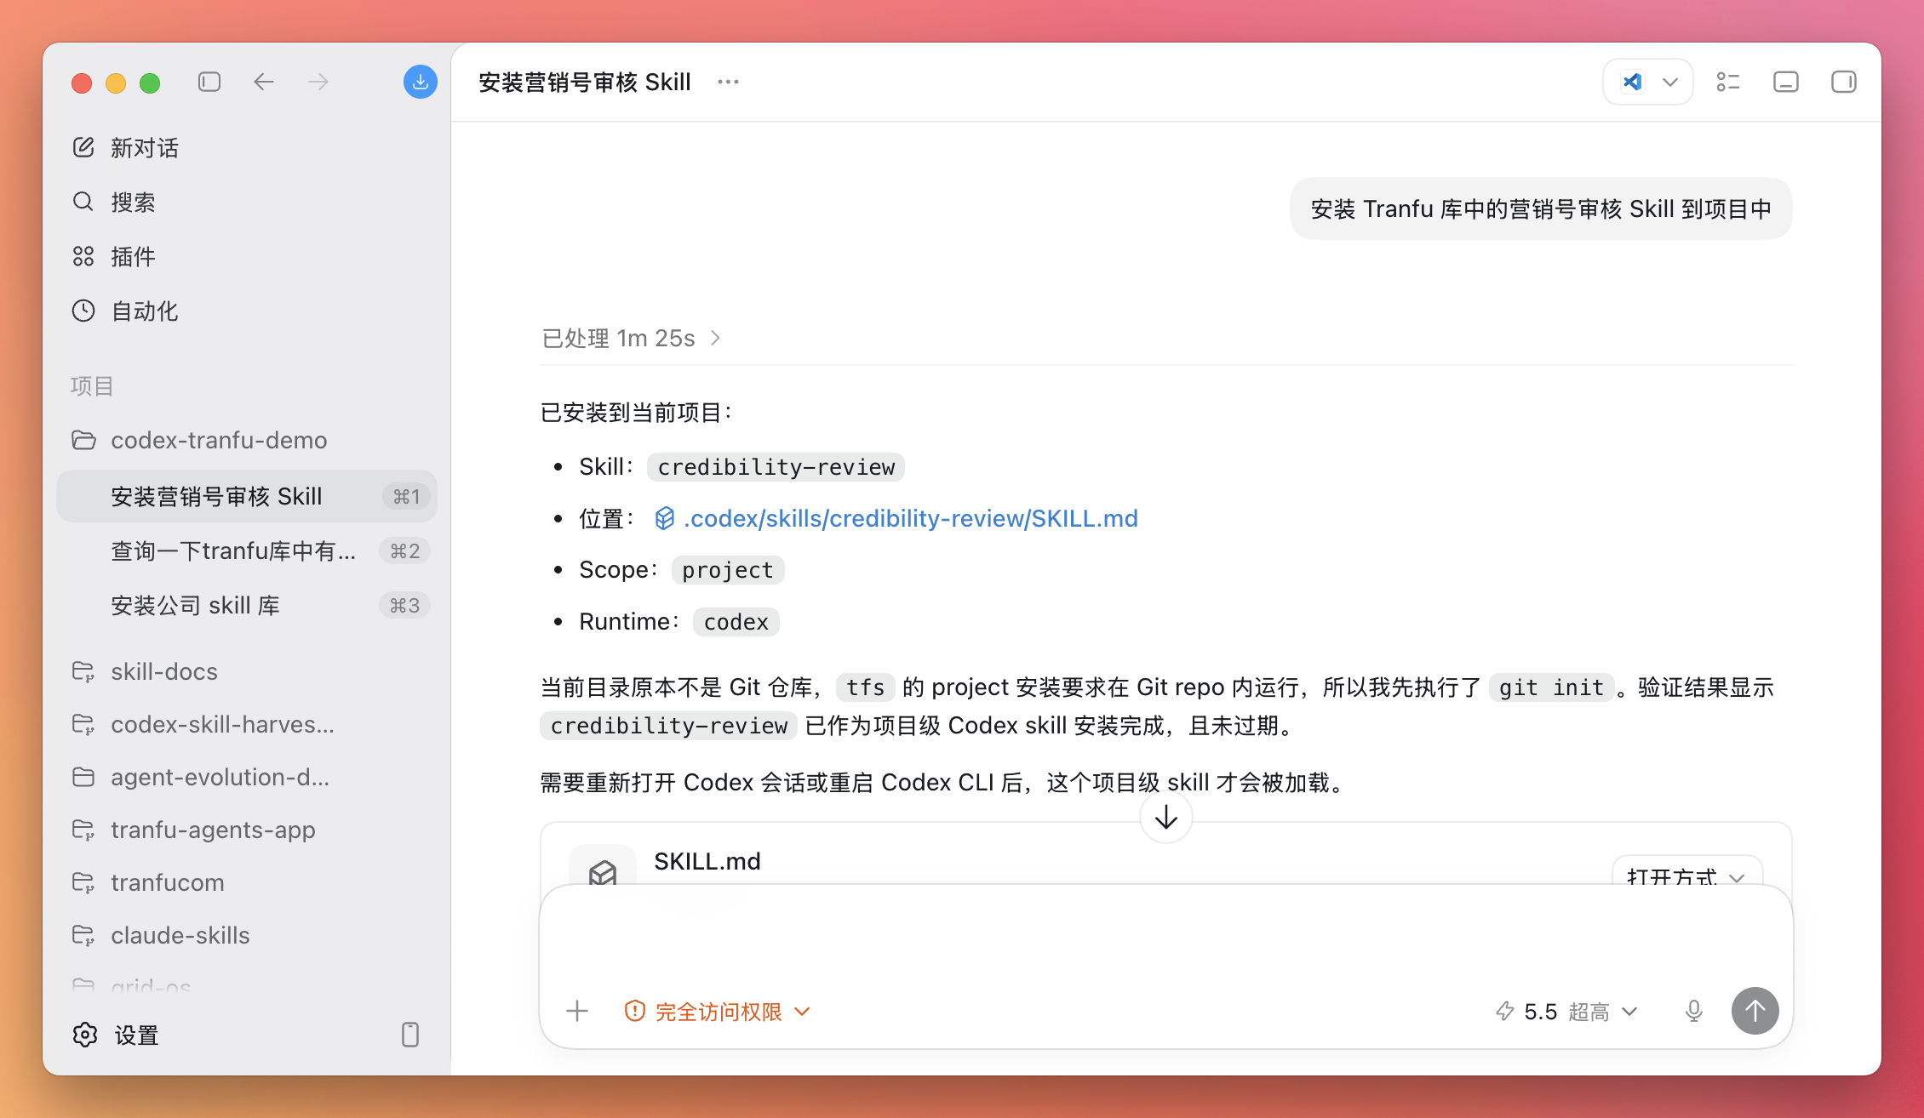Open the claude-skills project
Screen dimensions: 1924x1118
click(247, 935)
